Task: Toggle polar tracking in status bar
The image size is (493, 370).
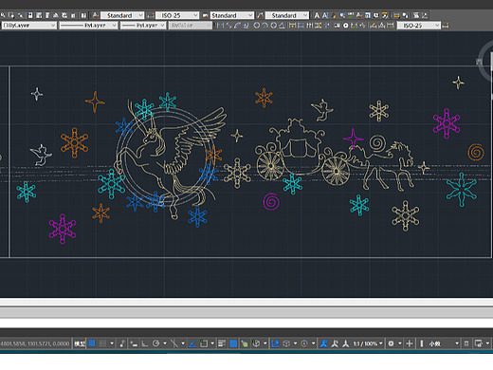Action: pyautogui.click(x=155, y=343)
